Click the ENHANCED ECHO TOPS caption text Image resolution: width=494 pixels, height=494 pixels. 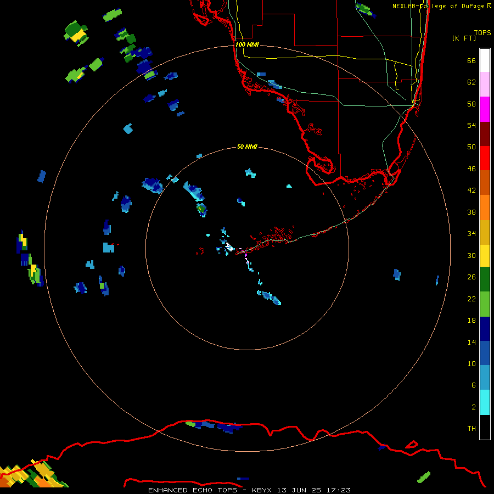point(193,490)
